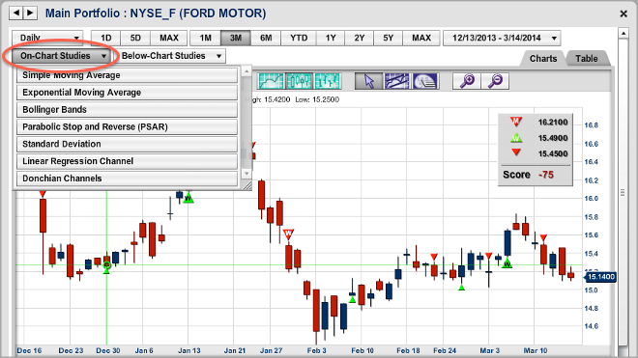Add Donchian Channels study

[127, 178]
